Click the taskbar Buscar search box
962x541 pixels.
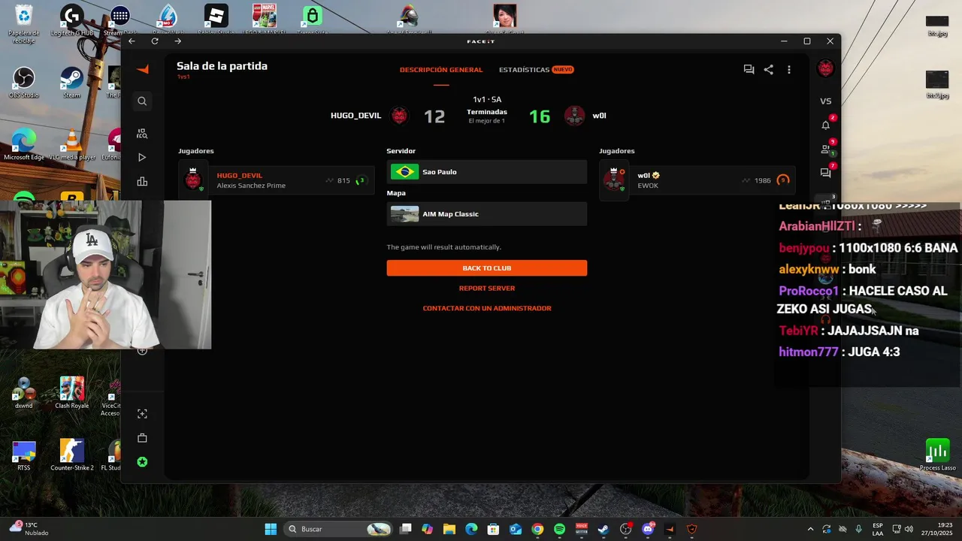pos(338,529)
